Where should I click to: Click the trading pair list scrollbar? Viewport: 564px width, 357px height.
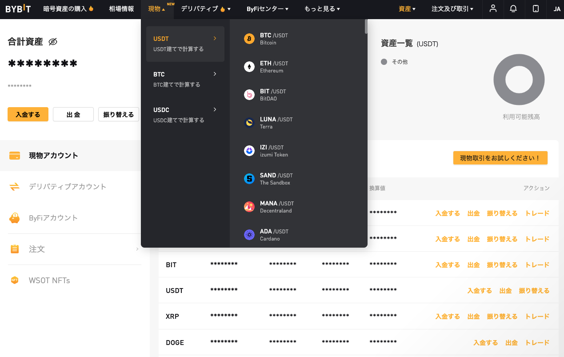point(366,26)
